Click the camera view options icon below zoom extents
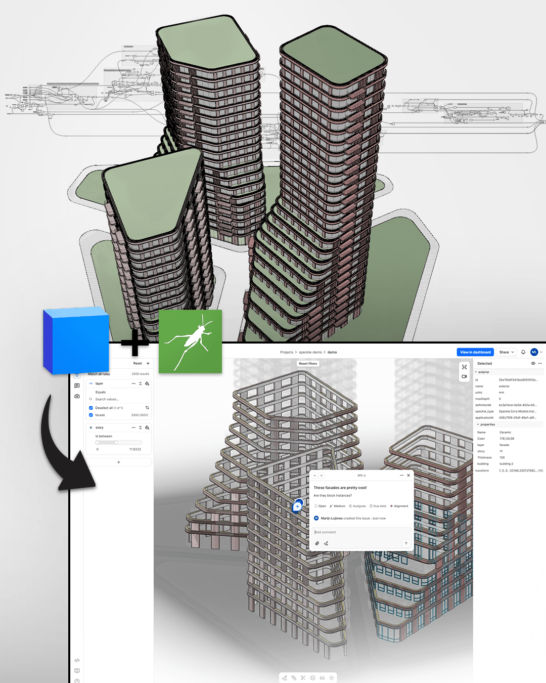This screenshot has height=683, width=546. pos(464,376)
